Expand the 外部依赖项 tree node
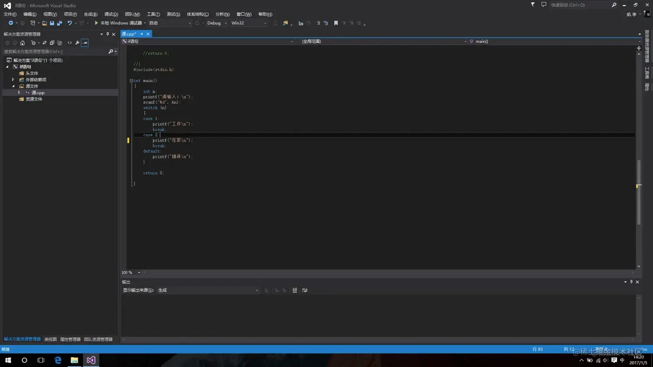Image resolution: width=653 pixels, height=367 pixels. [x=13, y=80]
